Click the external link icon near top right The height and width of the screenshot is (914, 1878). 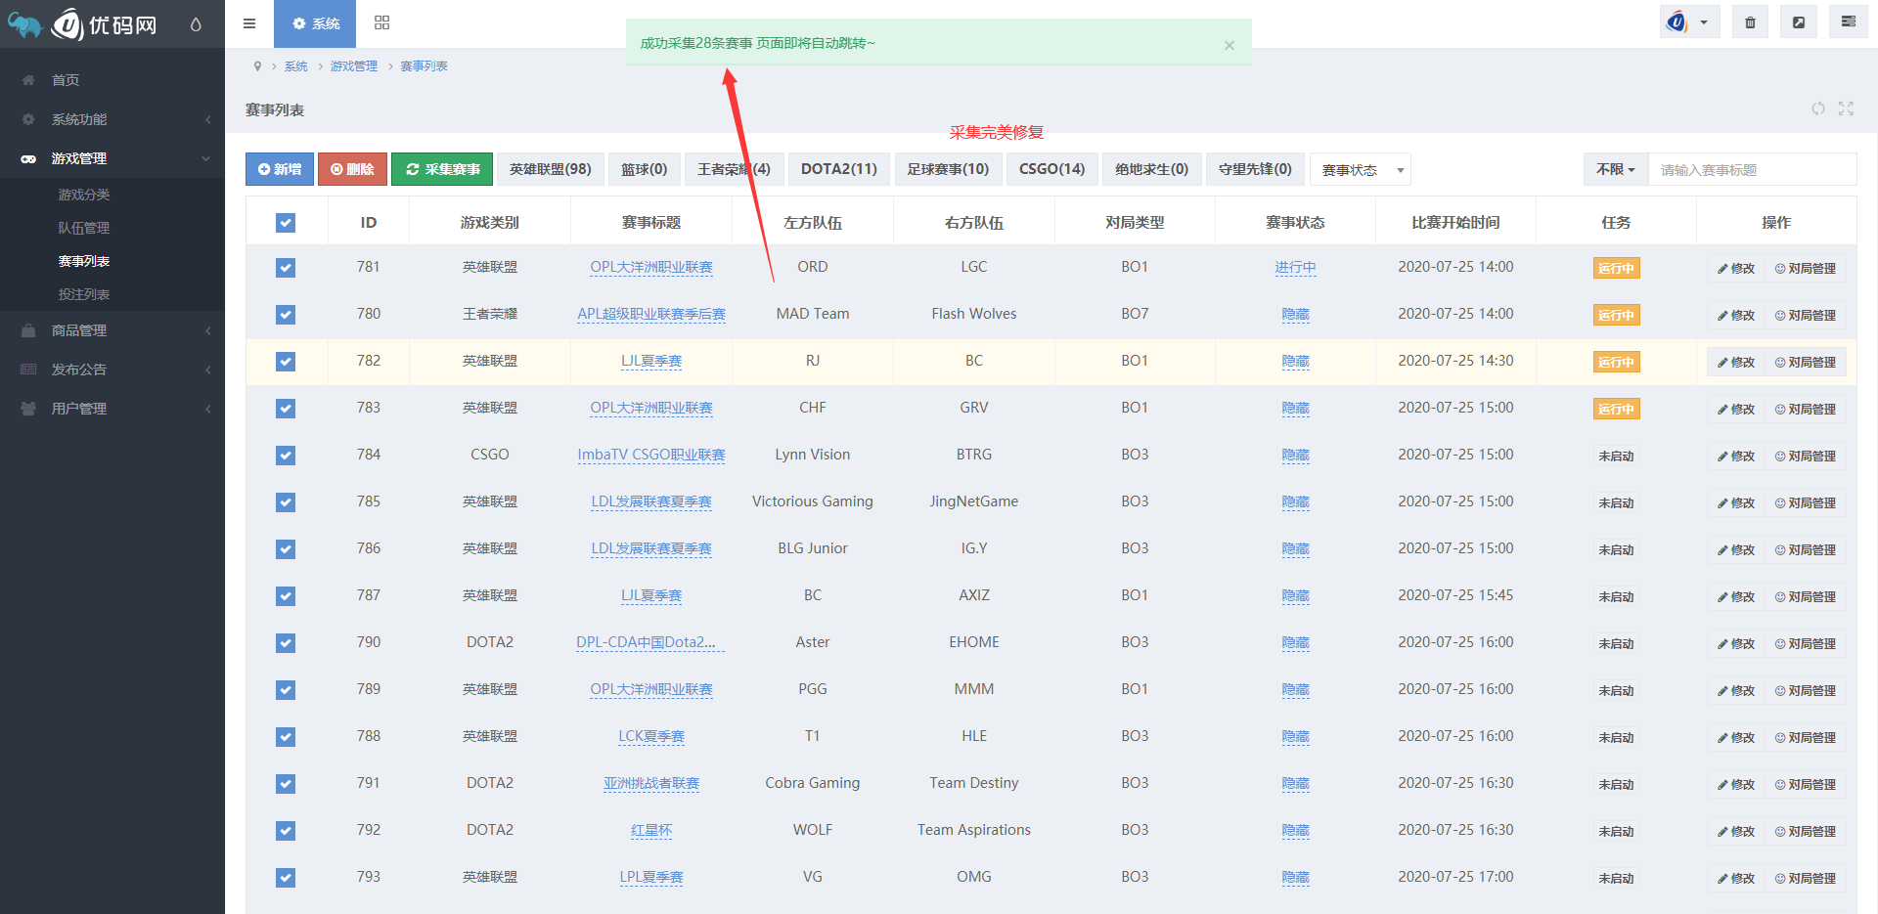point(1799,21)
